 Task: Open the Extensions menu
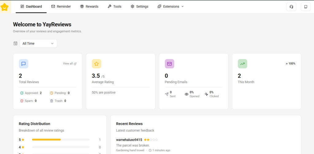point(170,7)
